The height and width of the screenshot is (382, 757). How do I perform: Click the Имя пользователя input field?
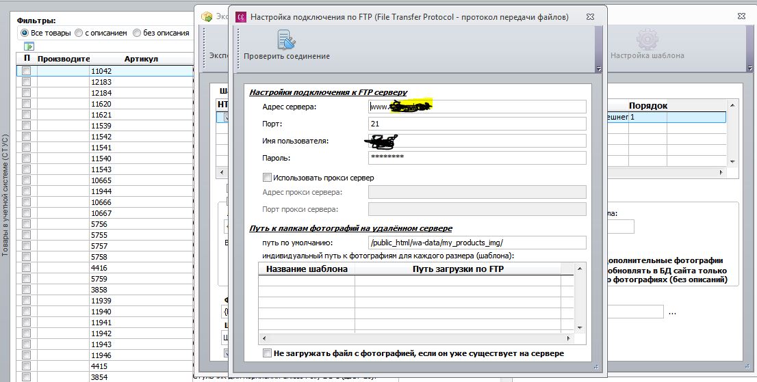(477, 141)
